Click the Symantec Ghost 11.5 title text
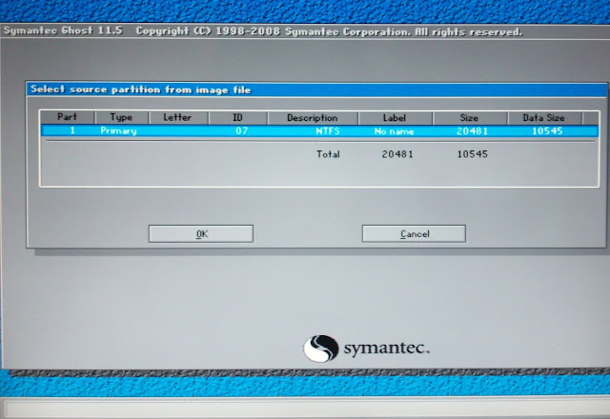This screenshot has height=419, width=610. pyautogui.click(x=63, y=30)
